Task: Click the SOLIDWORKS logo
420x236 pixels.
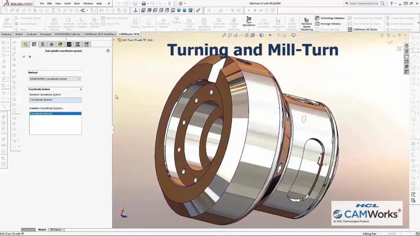Action: pyautogui.click(x=18, y=3)
